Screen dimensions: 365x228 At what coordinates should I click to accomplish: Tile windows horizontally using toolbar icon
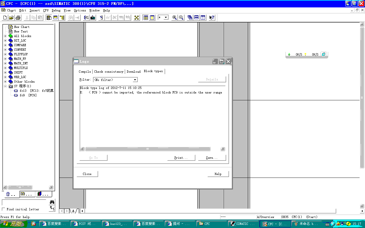[x=196, y=18]
